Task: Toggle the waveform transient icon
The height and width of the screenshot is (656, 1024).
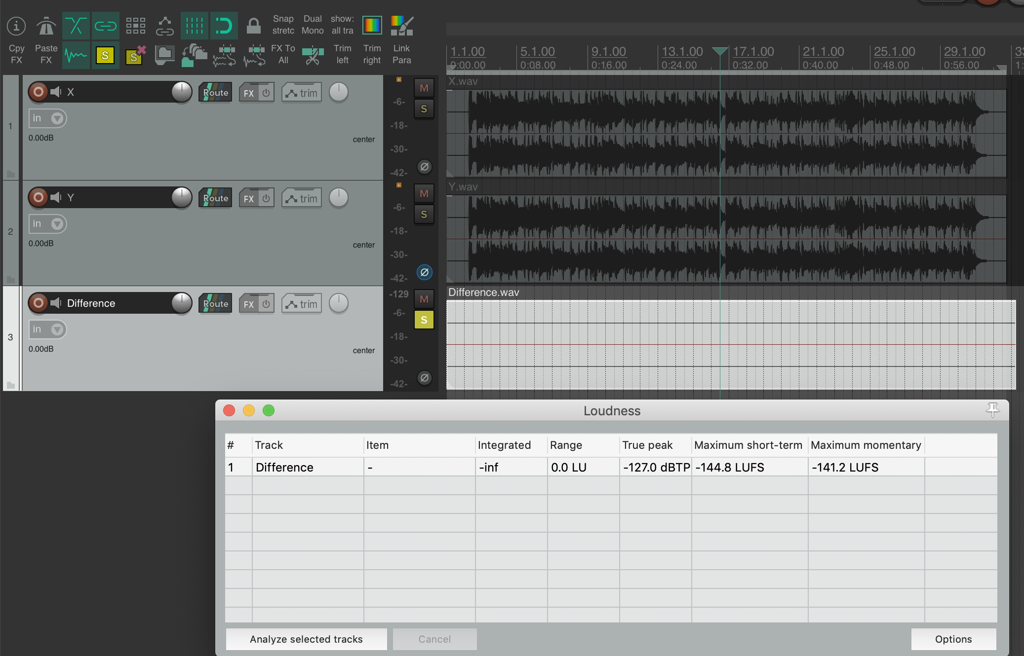Action: pos(76,55)
